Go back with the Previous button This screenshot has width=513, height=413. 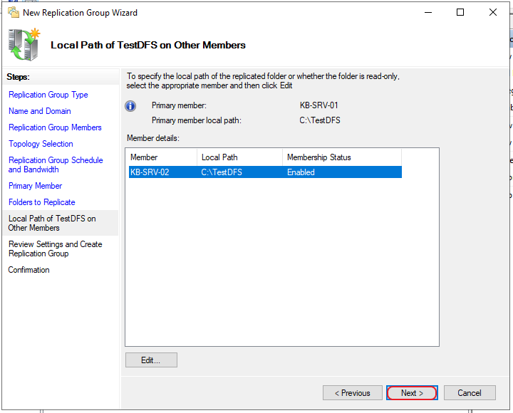point(353,393)
